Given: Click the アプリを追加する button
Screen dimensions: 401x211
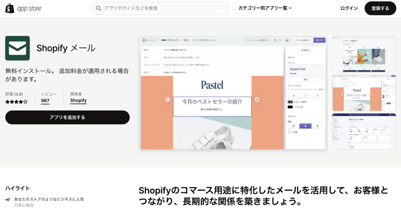Looking at the screenshot, I should click(x=67, y=117).
